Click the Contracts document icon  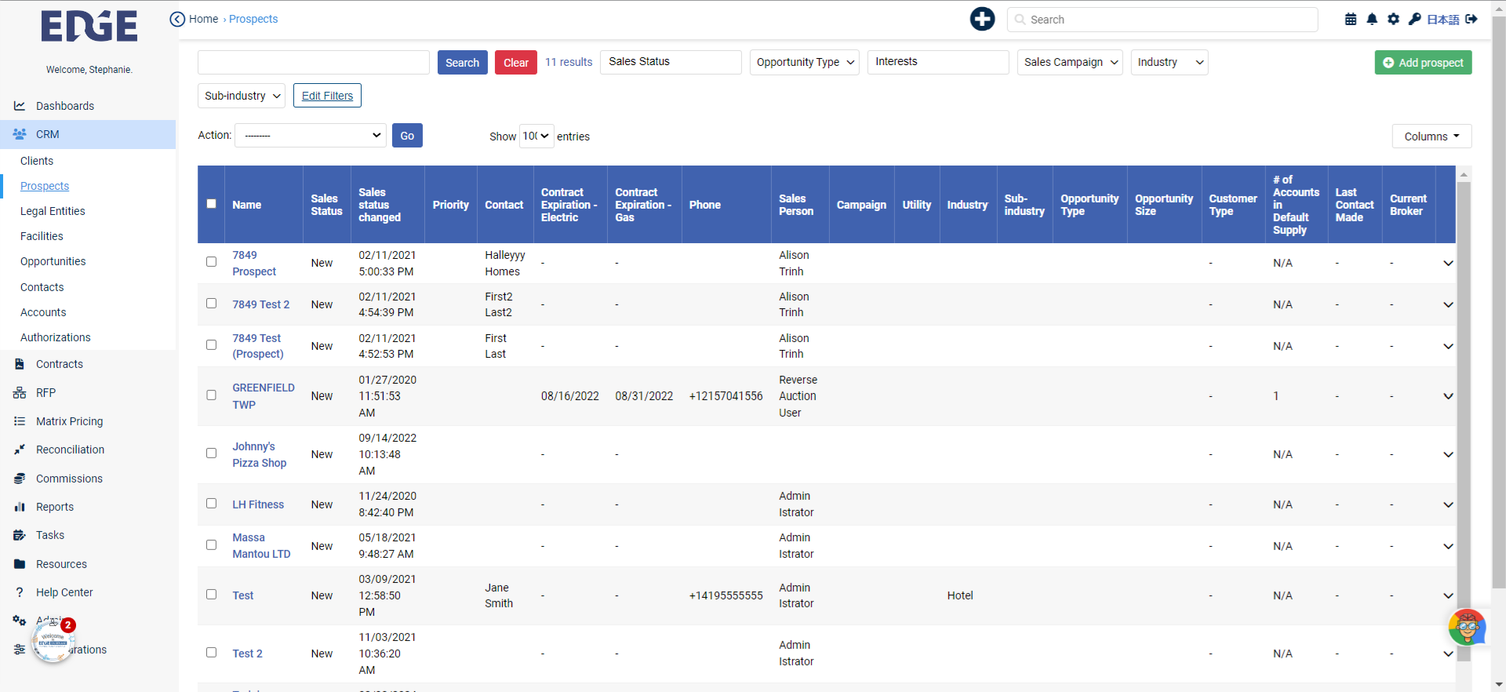point(20,364)
